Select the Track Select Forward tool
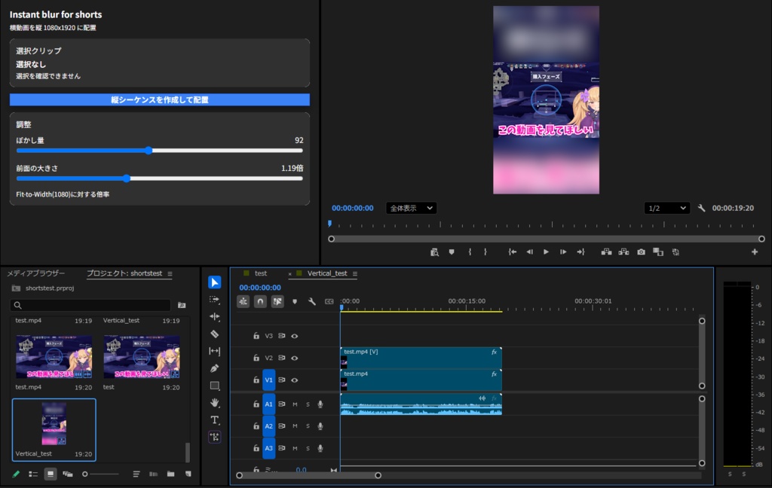This screenshot has width=772, height=488. (x=215, y=299)
